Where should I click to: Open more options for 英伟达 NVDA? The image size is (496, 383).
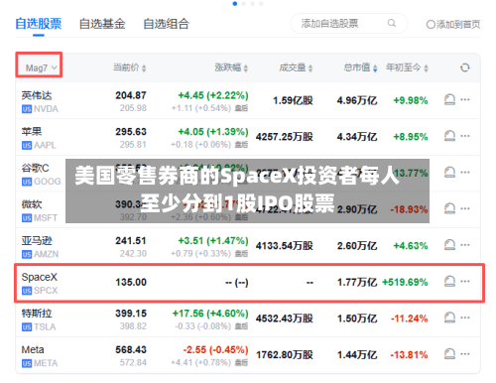[465, 99]
